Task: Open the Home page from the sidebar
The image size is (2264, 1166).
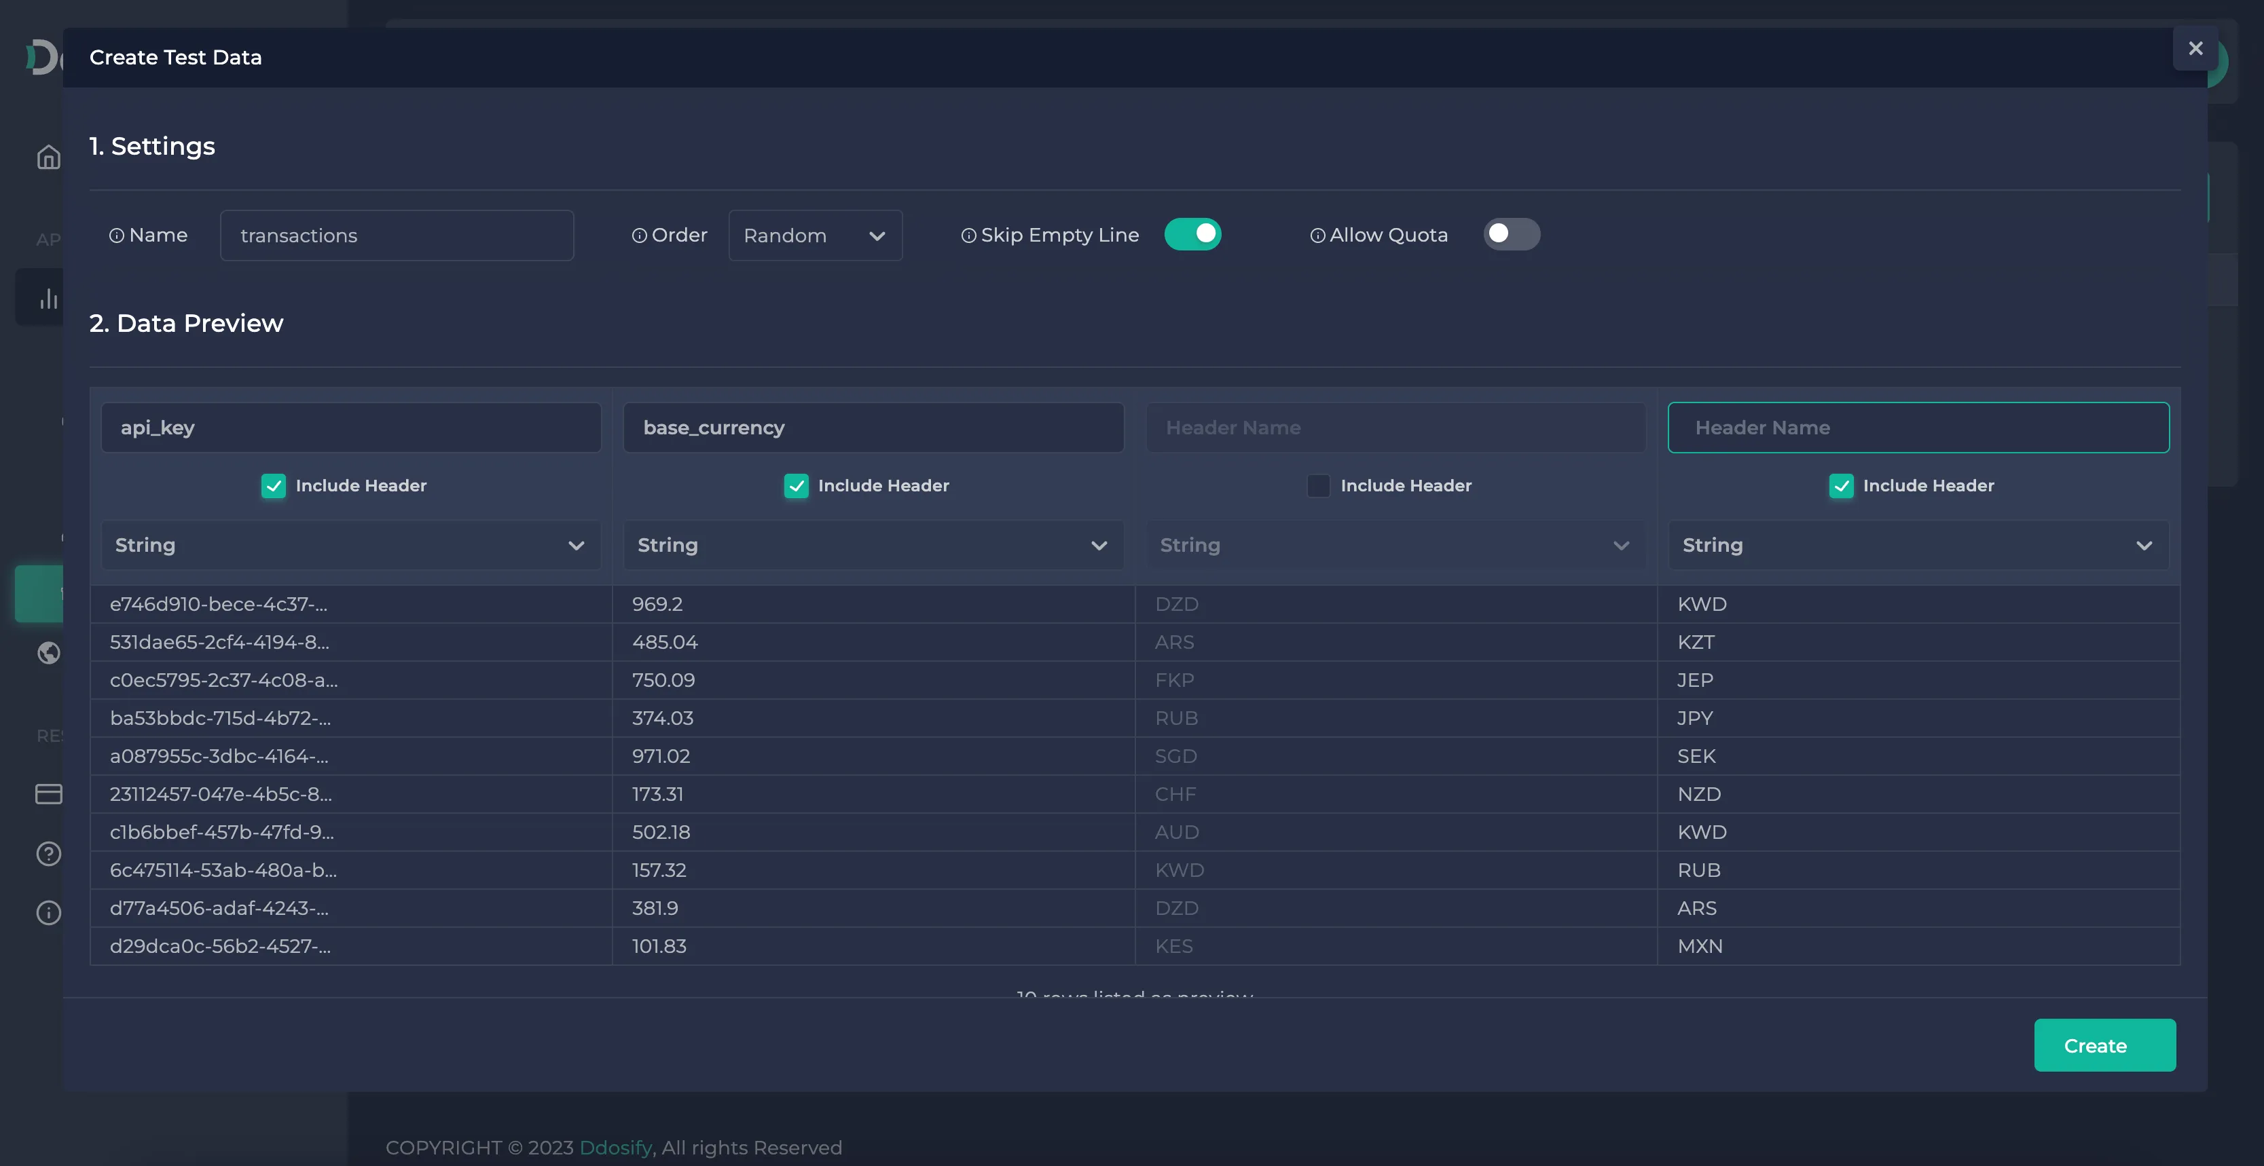Action: [x=48, y=156]
